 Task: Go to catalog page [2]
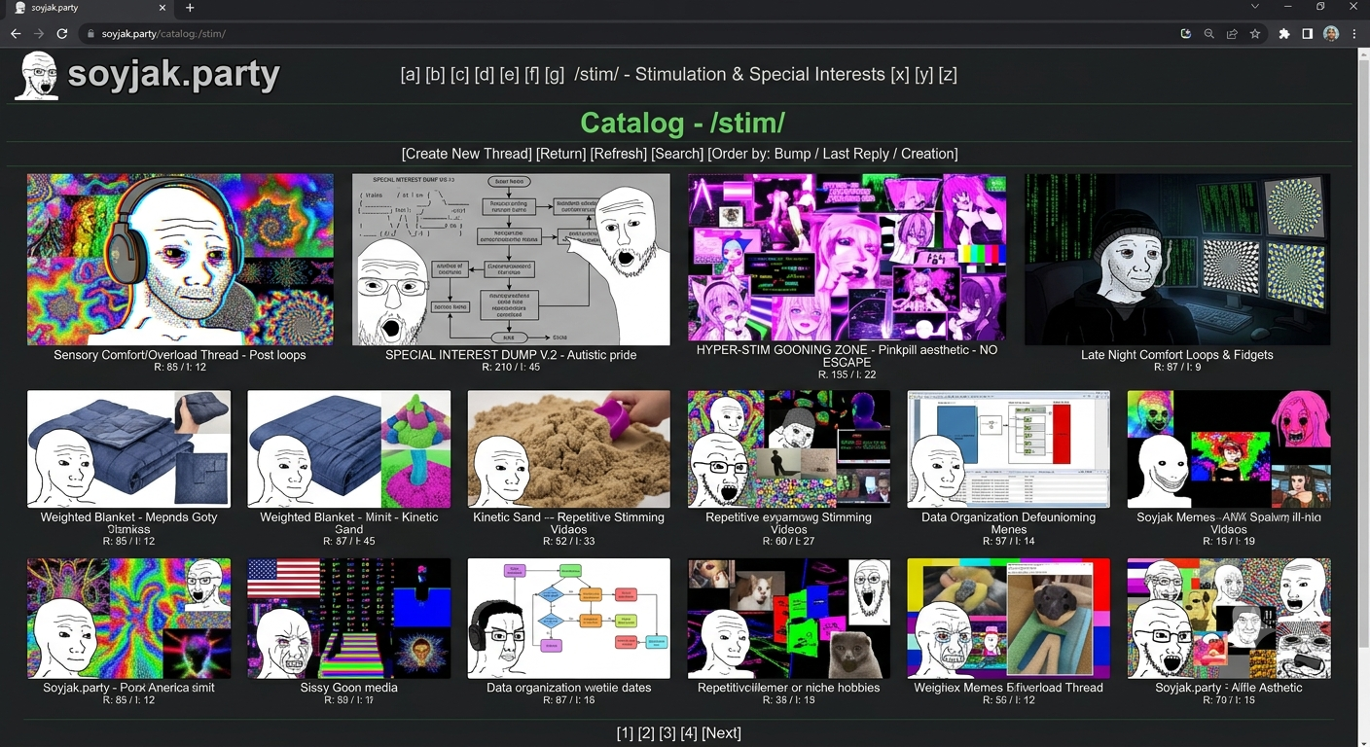(646, 733)
